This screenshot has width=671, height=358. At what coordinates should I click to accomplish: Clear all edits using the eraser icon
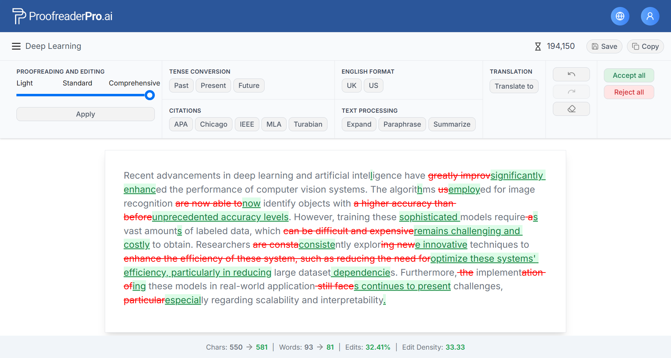[x=571, y=109]
